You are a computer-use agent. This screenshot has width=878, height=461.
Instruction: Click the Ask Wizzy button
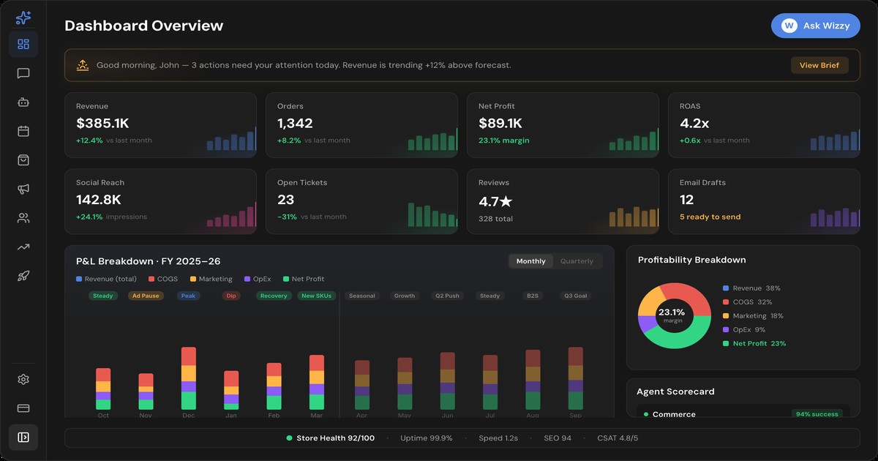[x=815, y=26]
